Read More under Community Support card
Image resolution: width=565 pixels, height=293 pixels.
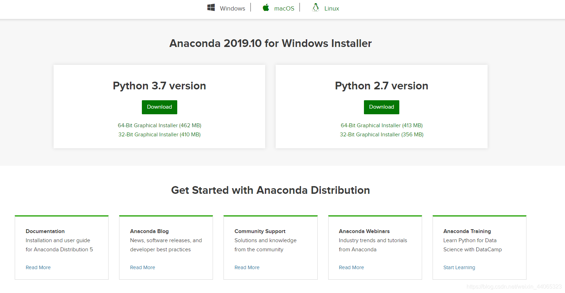(x=247, y=267)
